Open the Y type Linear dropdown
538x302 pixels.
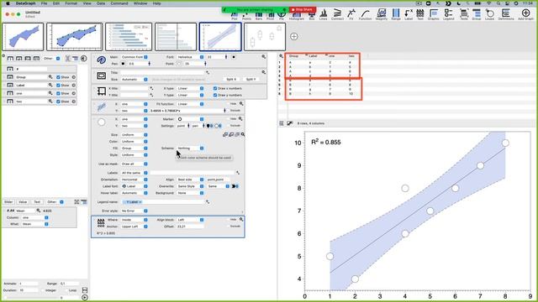pos(190,95)
